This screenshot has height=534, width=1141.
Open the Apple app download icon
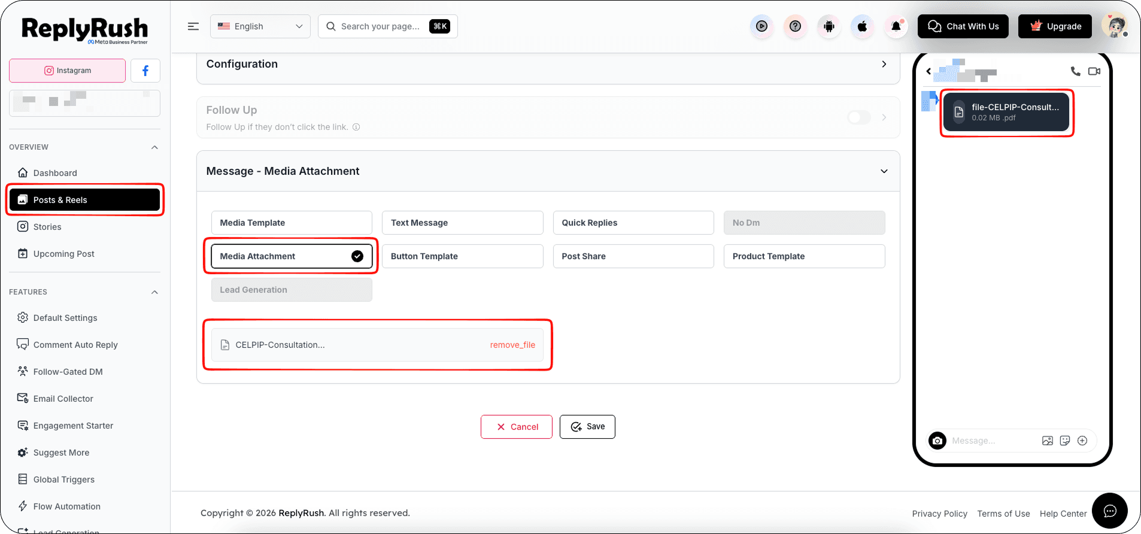[x=862, y=26]
